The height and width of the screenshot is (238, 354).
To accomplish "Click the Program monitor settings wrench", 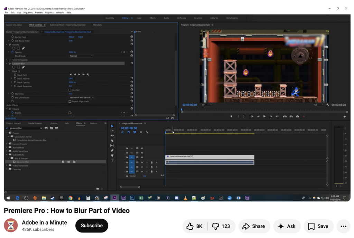I will 328,105.
